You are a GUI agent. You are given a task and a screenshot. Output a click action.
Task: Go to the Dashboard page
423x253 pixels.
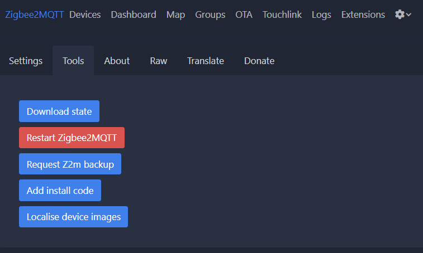(134, 14)
